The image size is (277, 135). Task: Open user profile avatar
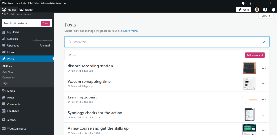coord(256,10)
